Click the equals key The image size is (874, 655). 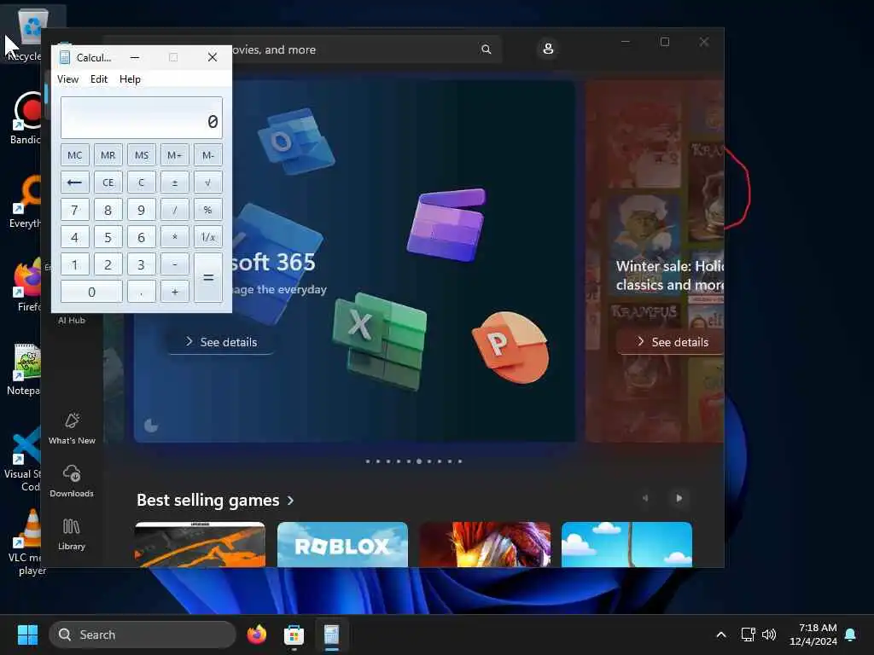coord(208,278)
